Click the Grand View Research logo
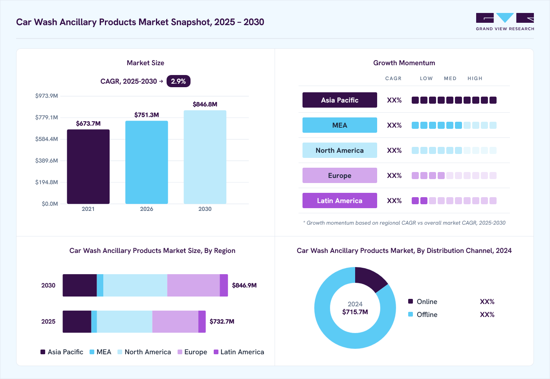Screen dimensions: 550x379 pyautogui.click(x=505, y=22)
